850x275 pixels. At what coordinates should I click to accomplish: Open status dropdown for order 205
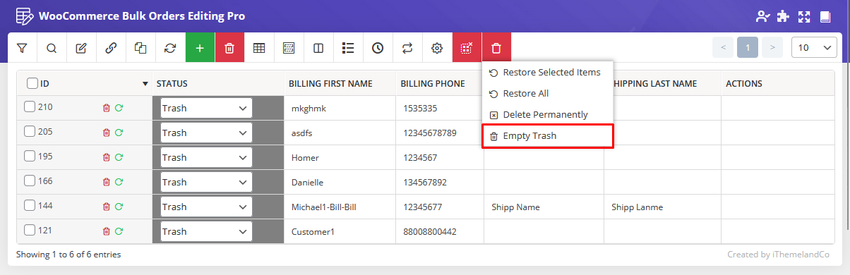(x=206, y=133)
